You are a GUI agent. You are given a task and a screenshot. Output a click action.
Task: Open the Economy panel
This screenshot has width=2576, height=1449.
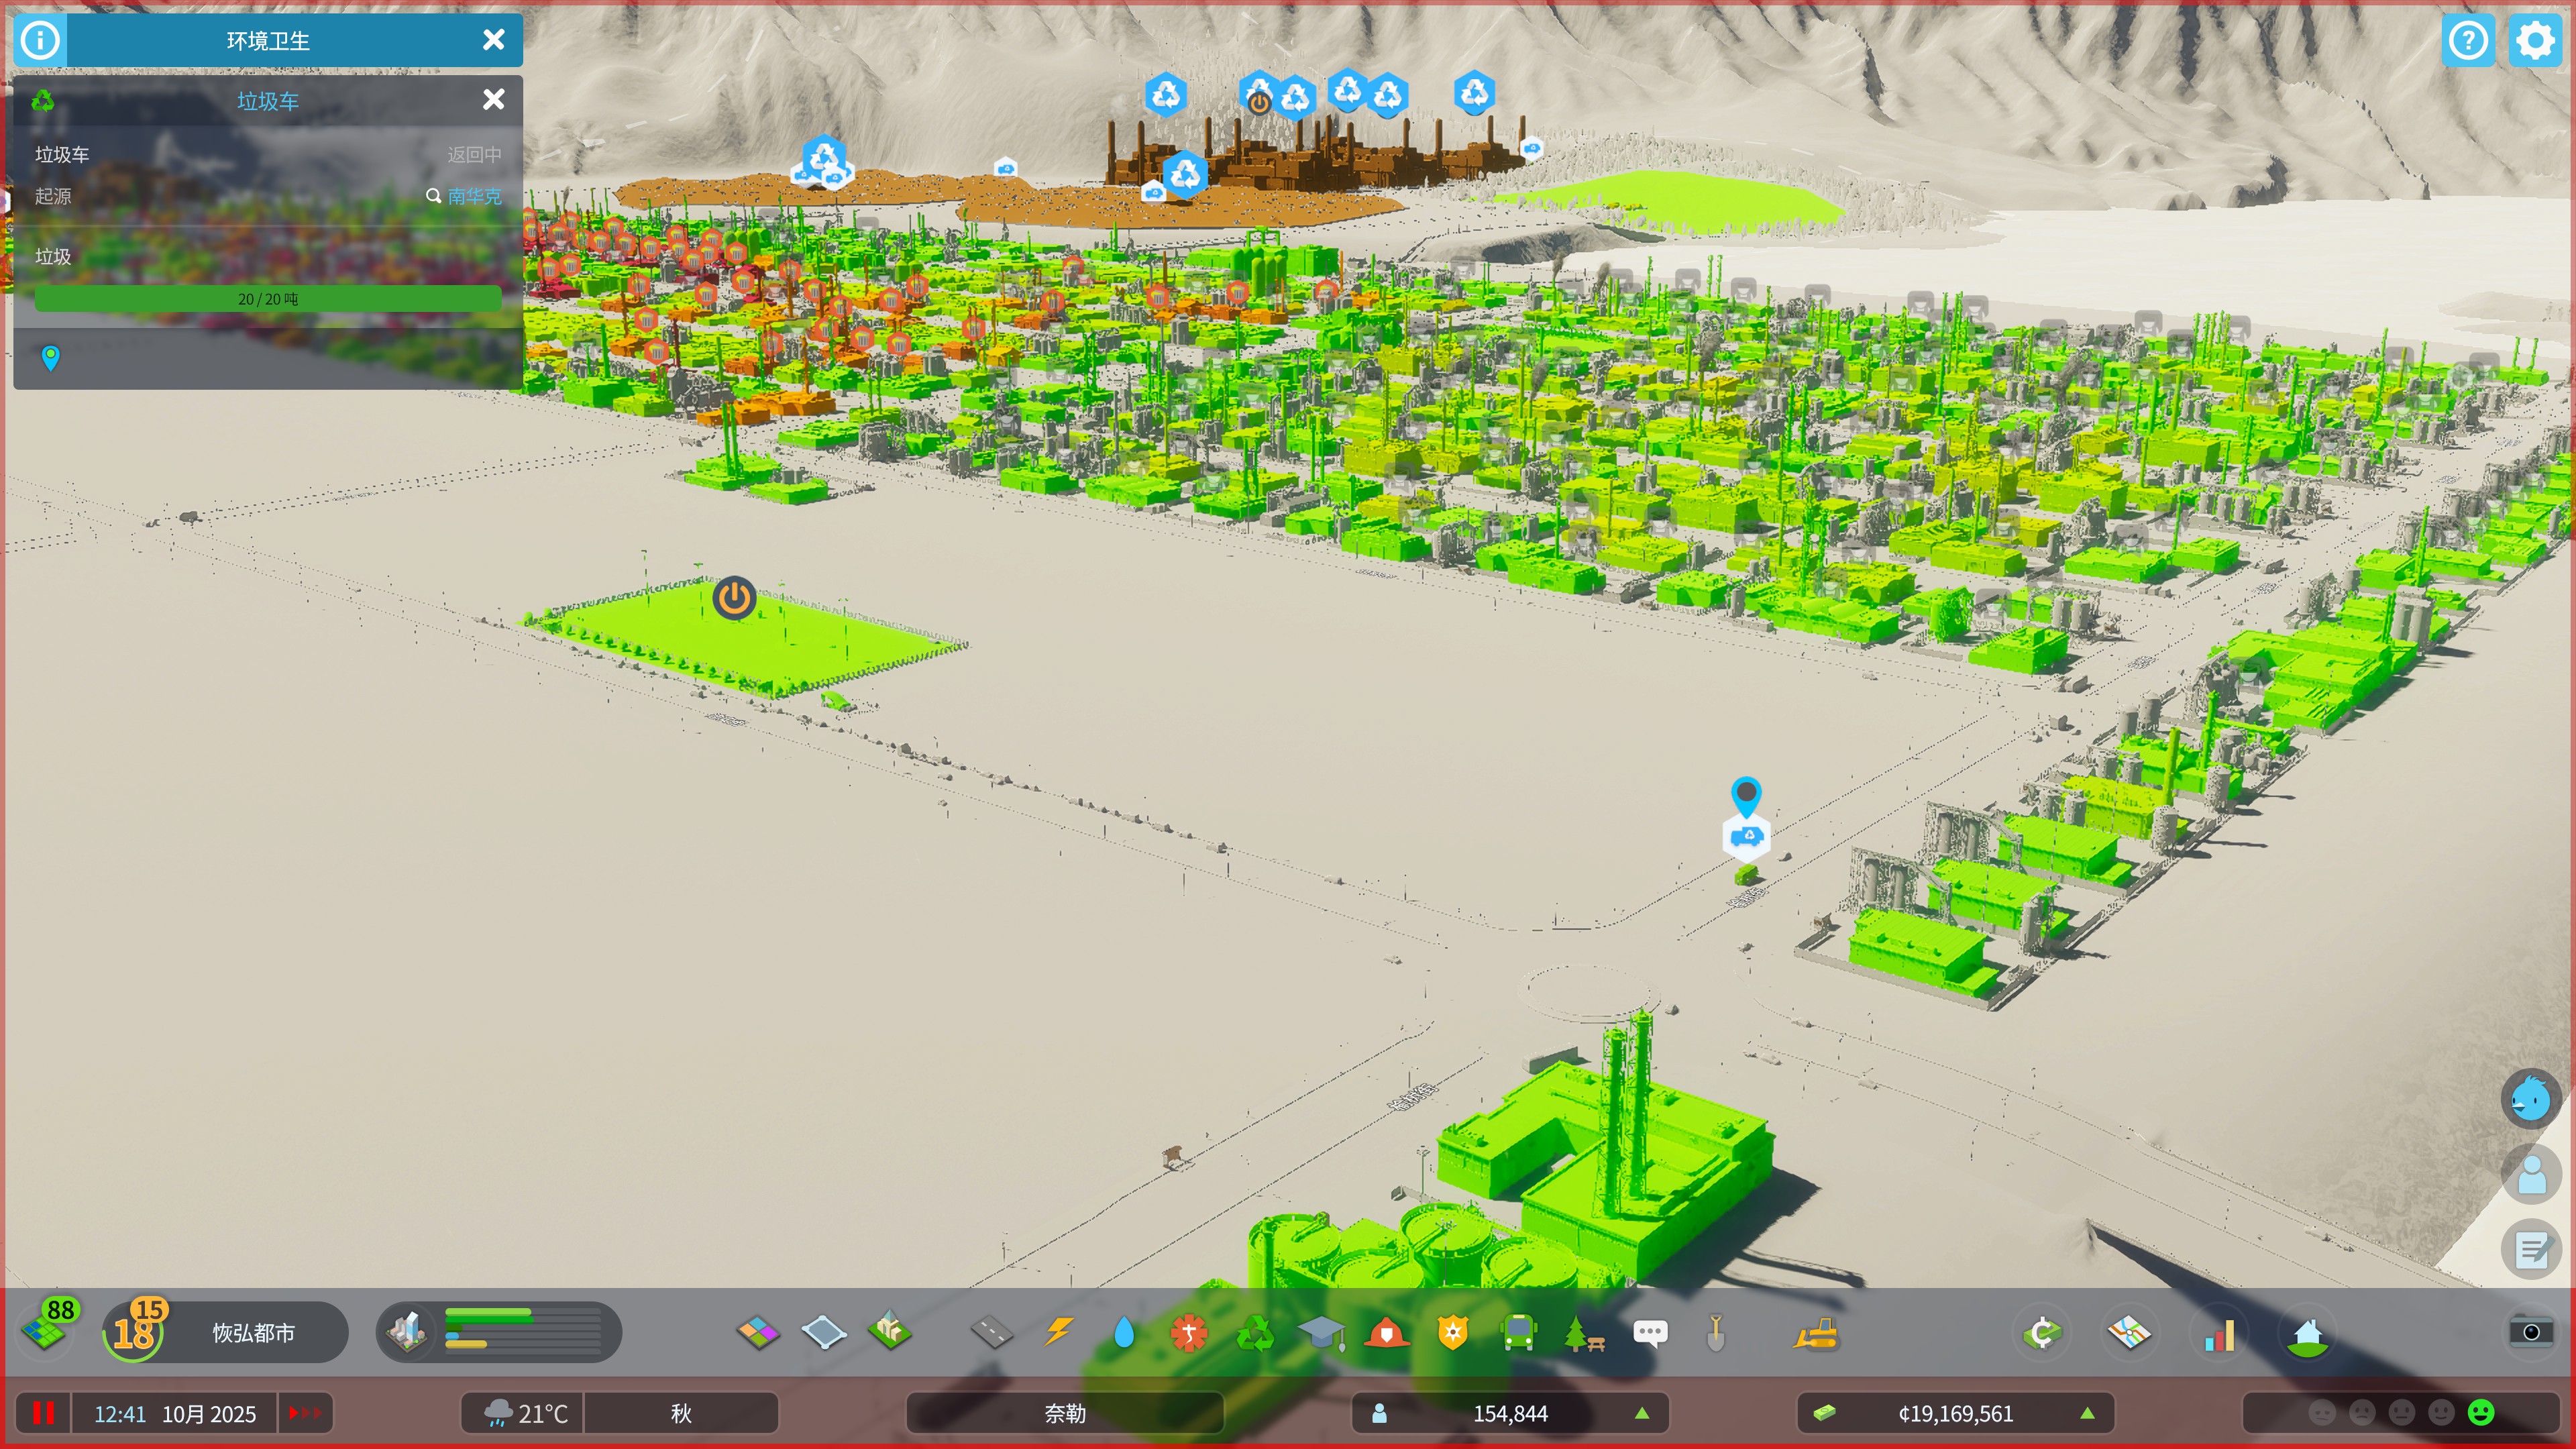tap(2042, 1333)
